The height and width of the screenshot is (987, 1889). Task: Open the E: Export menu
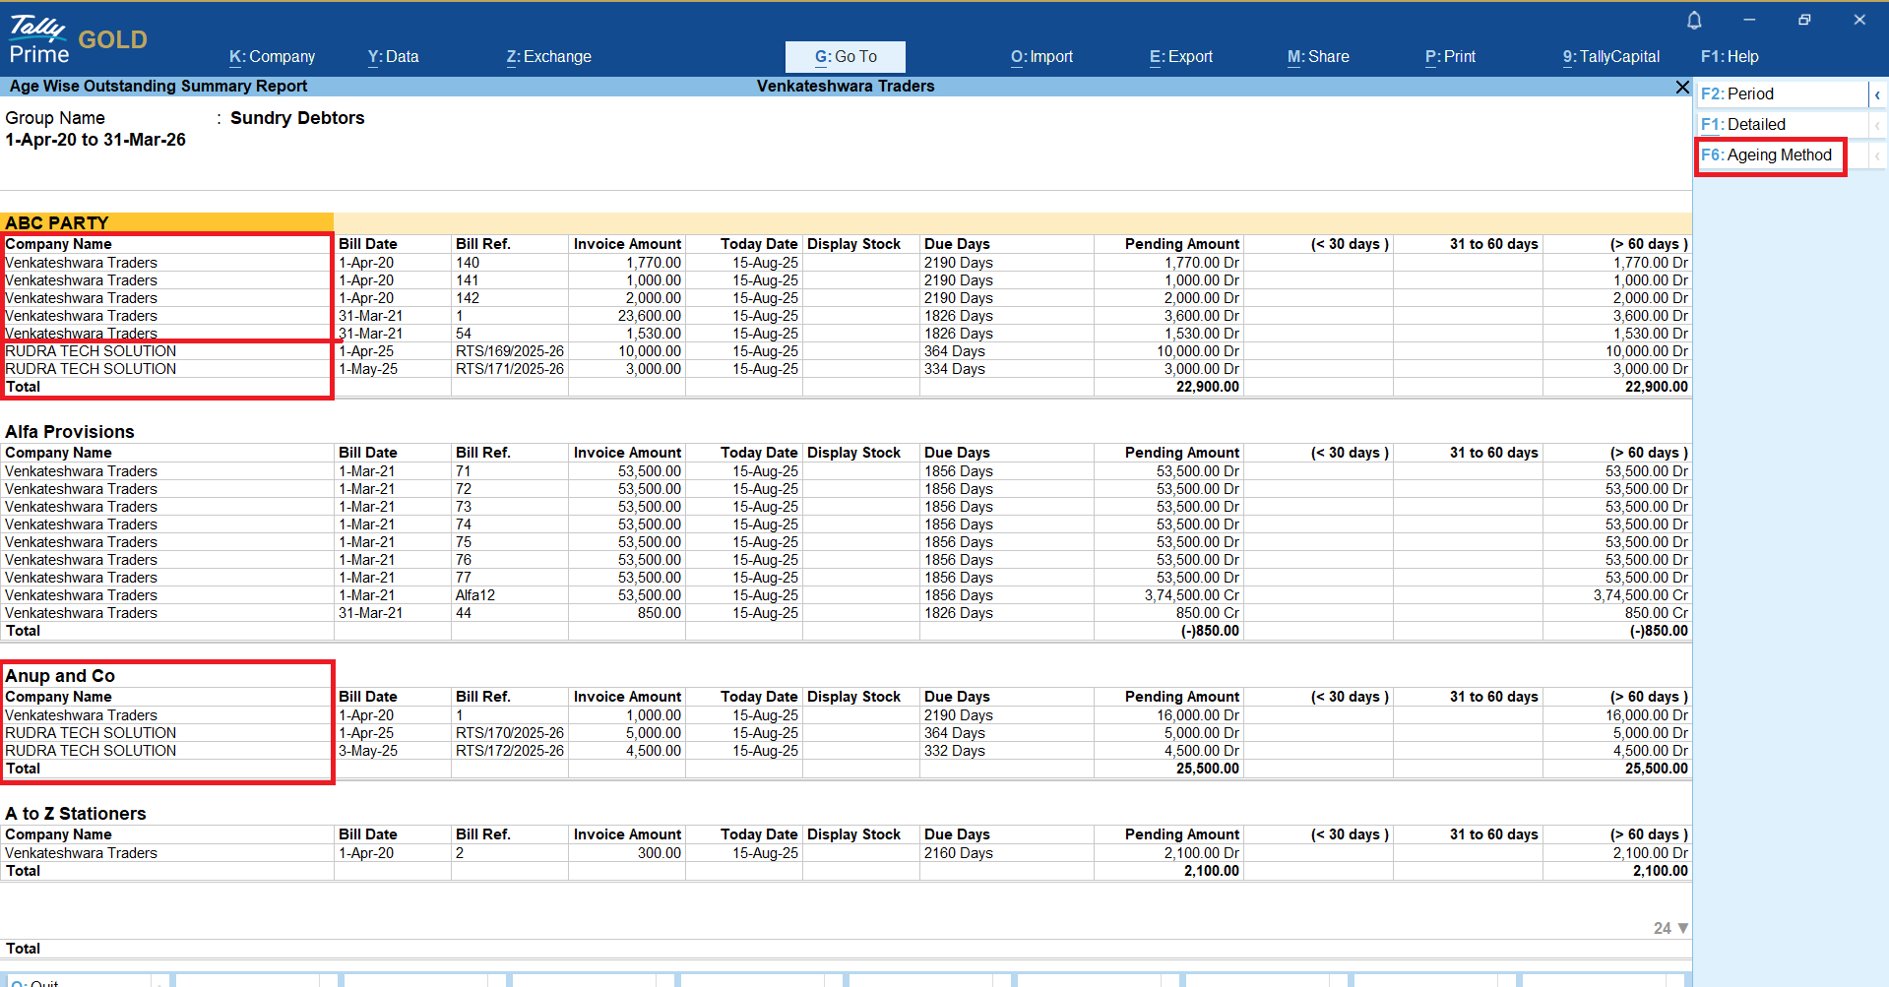(x=1180, y=57)
